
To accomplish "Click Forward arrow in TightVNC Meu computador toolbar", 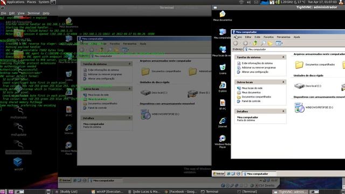I will tap(245, 43).
